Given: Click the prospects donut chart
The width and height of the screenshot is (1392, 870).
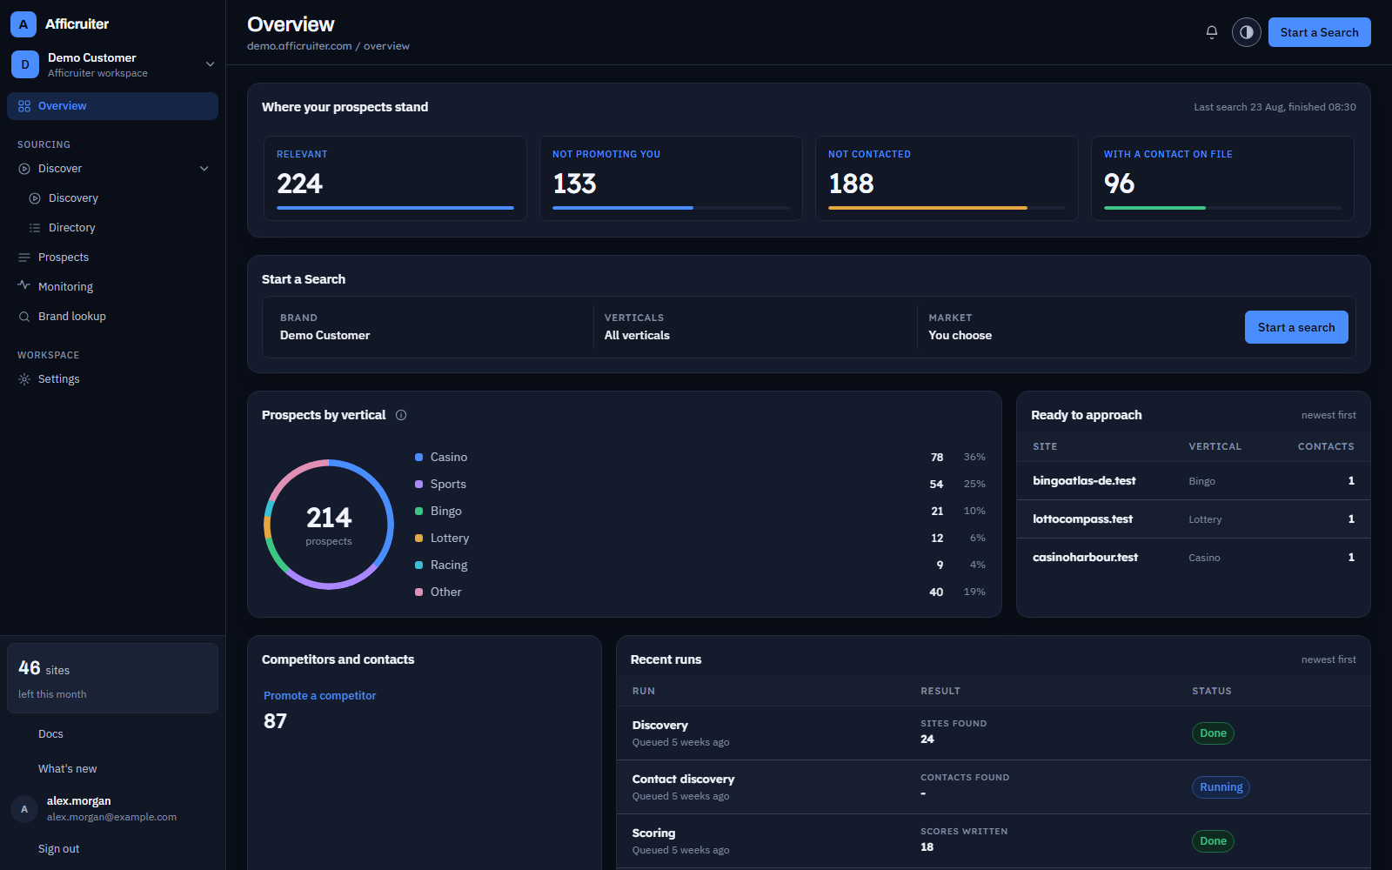Looking at the screenshot, I should [329, 525].
